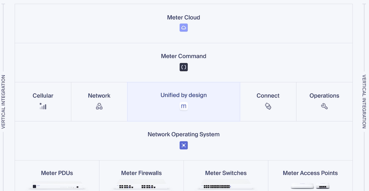369x191 pixels.
Task: Click the Cellular signal bars icon
Action: coord(43,106)
